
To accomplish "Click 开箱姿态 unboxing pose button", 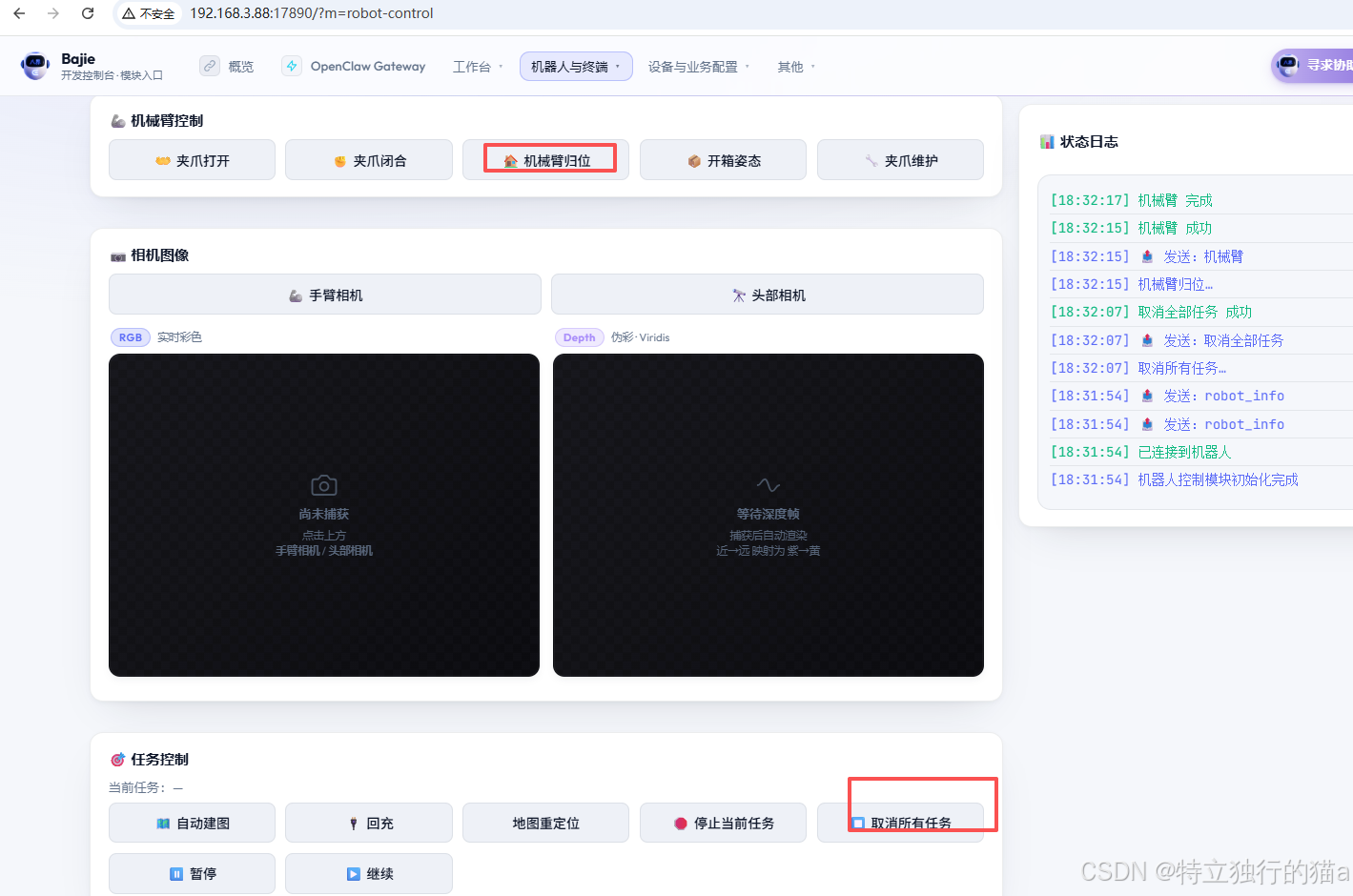I will click(x=723, y=160).
